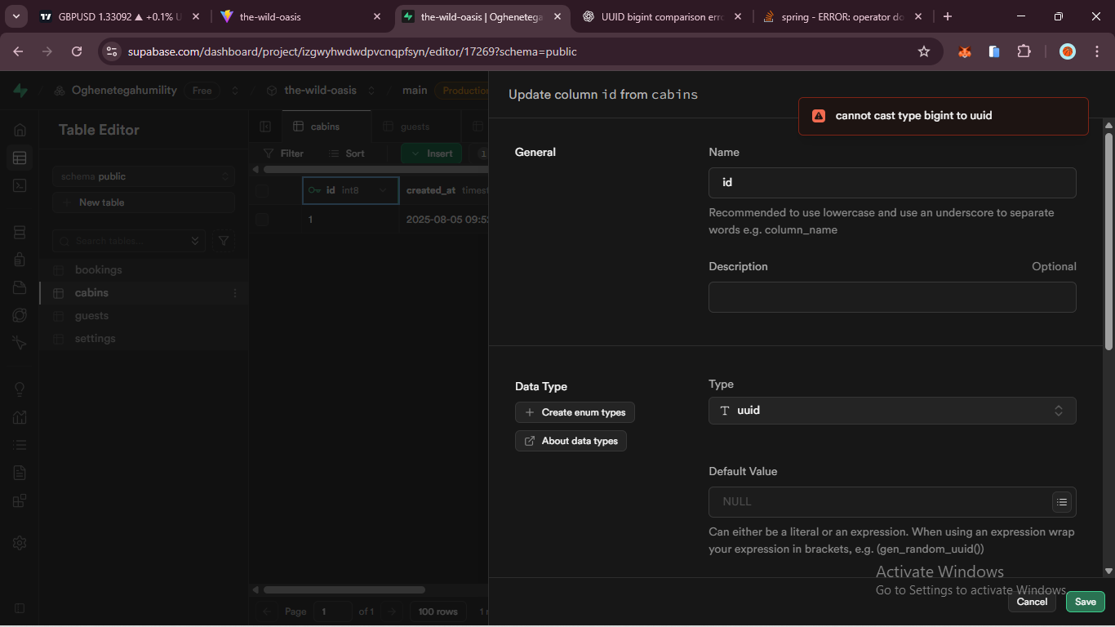This screenshot has width=1115, height=627.
Task: View site information icon in address bar
Action: pyautogui.click(x=113, y=51)
